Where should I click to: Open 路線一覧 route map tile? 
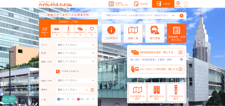[x=133, y=33]
